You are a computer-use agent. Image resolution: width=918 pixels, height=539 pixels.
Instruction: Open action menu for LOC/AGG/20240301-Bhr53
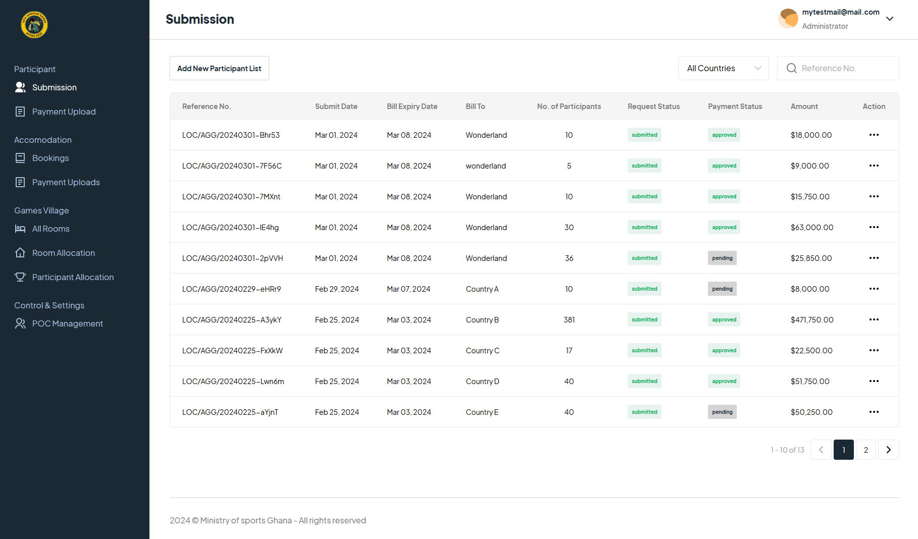(x=874, y=135)
